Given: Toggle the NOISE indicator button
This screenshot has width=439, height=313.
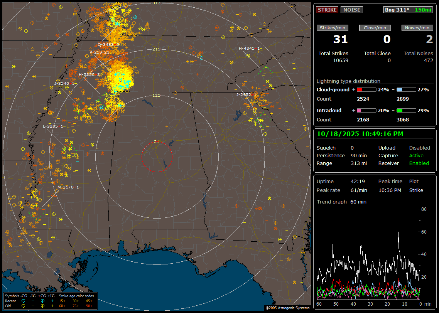Looking at the screenshot, I should point(351,10).
